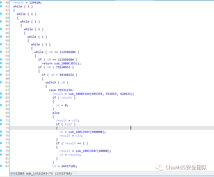Select 112586604 in the 'v0 == 112586604' condition
Image resolution: width=214 pixels, height=177 pixels.
[x=66, y=60]
